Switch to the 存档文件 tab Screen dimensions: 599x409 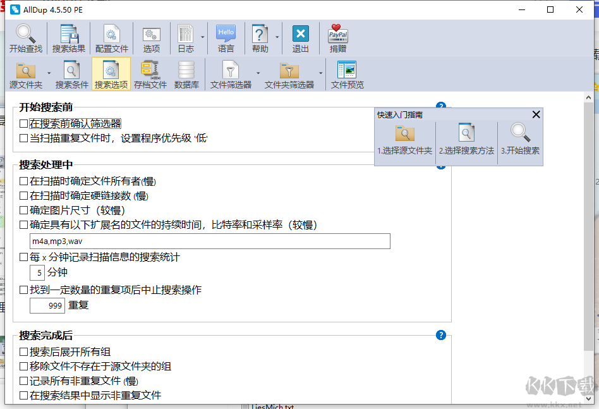(x=150, y=74)
